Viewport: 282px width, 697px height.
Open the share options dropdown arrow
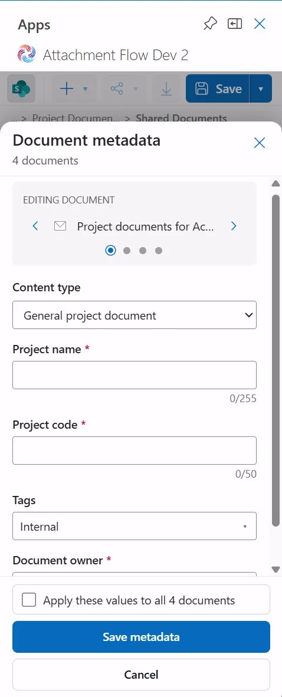[x=136, y=89]
